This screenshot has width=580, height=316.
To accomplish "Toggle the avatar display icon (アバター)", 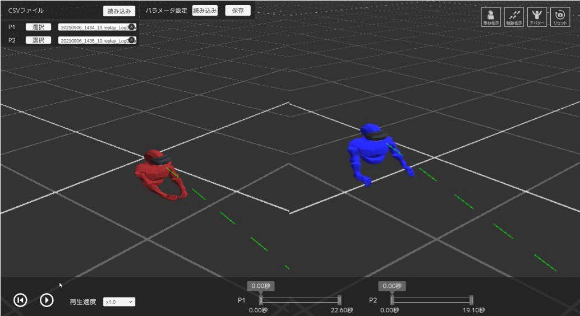I will (x=537, y=17).
